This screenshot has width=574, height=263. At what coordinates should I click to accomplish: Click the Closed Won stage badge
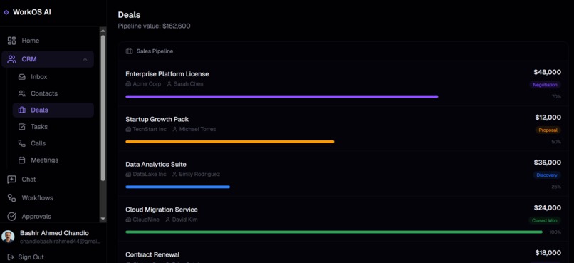[544, 220]
